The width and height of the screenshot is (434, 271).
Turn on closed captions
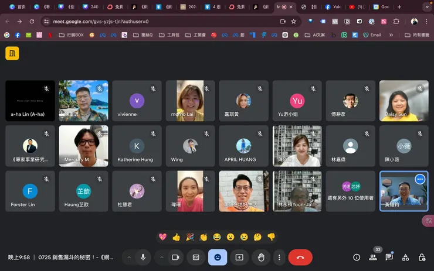[x=196, y=257]
